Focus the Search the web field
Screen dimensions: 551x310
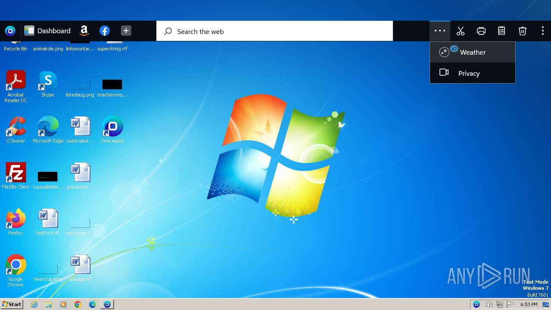(x=275, y=31)
